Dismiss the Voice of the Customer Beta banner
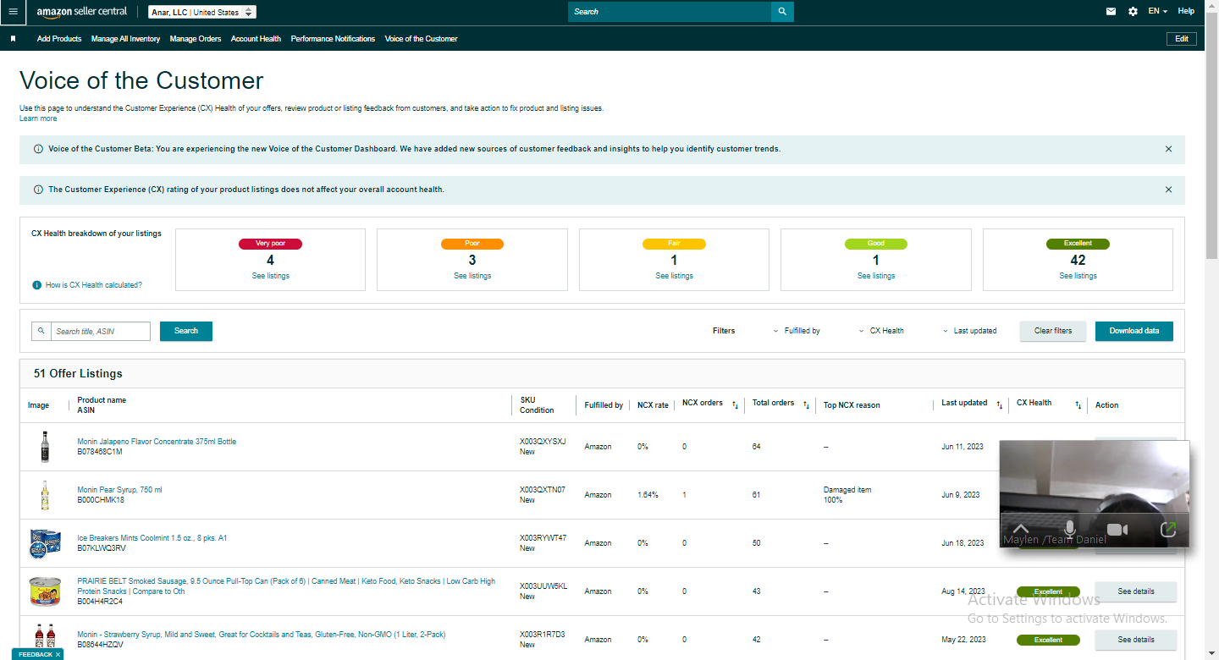 pyautogui.click(x=1168, y=149)
